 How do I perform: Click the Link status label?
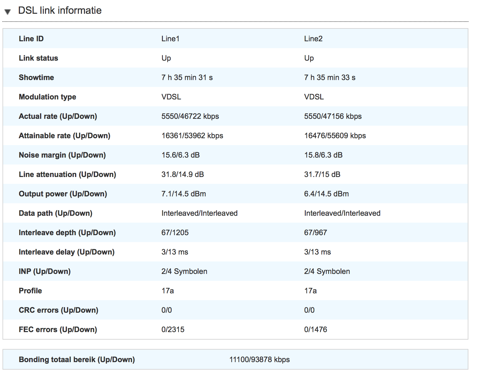(x=38, y=58)
